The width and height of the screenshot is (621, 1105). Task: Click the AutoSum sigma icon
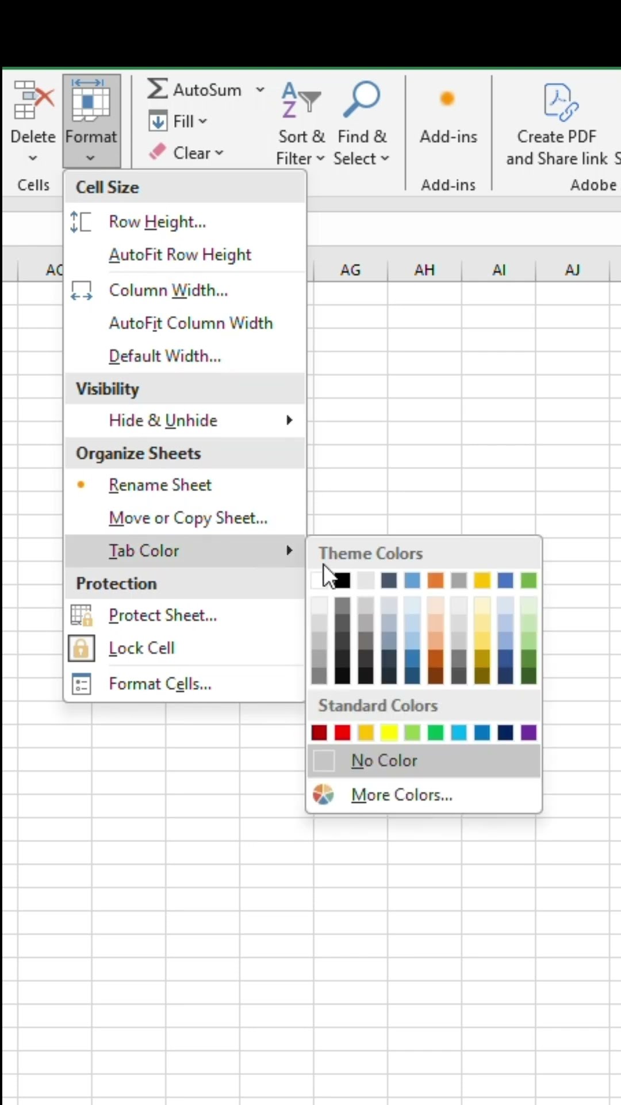pyautogui.click(x=158, y=89)
